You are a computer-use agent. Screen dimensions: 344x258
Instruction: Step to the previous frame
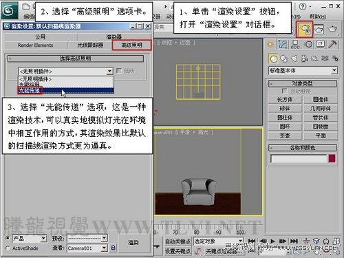tap(263, 241)
